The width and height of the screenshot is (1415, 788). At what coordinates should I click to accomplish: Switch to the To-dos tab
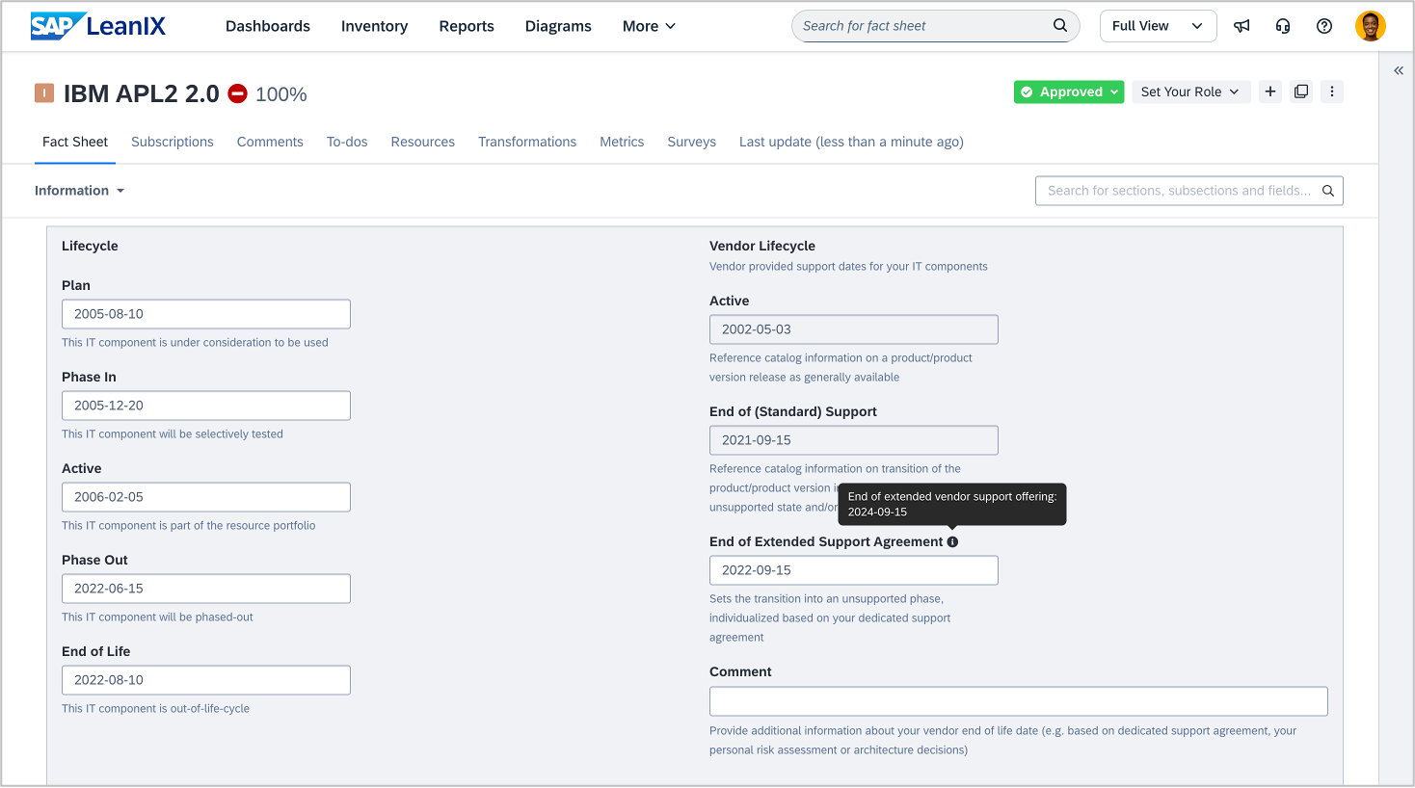[347, 142]
